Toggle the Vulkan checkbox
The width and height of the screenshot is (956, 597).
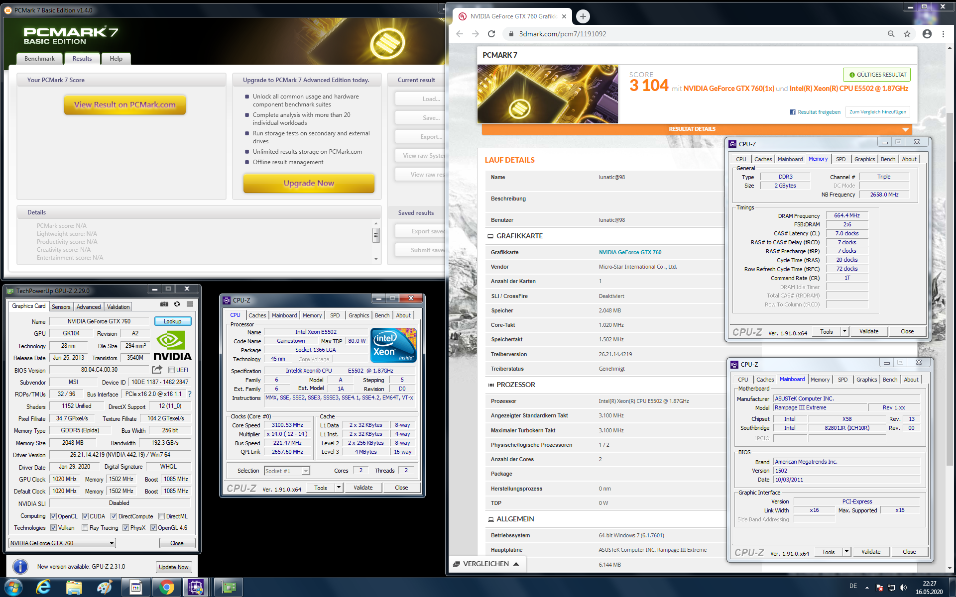[x=54, y=528]
